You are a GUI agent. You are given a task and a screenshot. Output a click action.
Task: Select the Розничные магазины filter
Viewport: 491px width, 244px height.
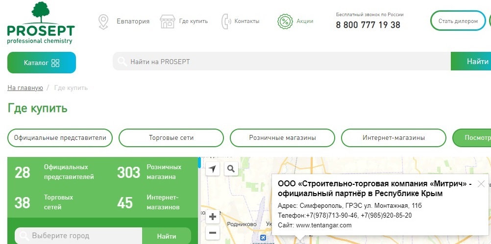[282, 138]
